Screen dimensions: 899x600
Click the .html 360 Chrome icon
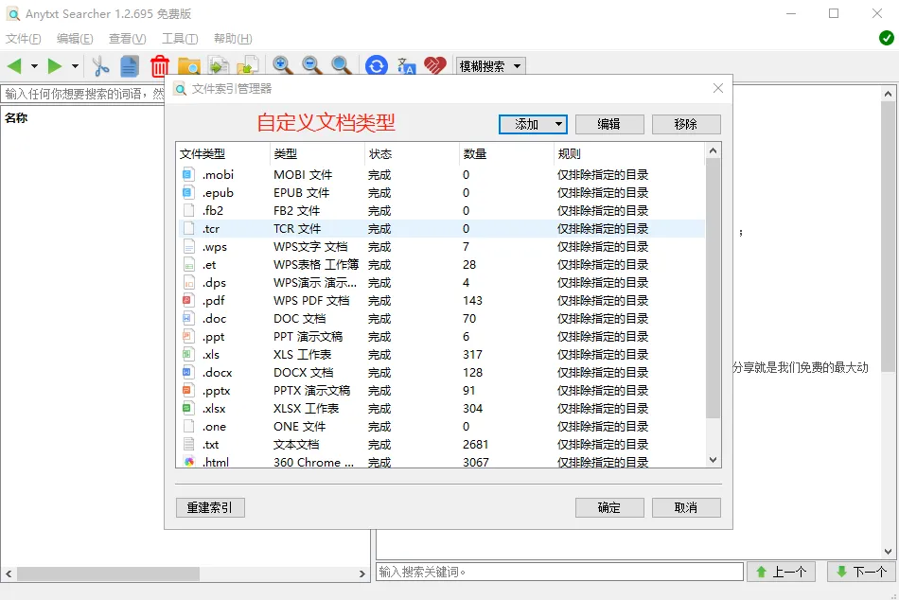(188, 462)
